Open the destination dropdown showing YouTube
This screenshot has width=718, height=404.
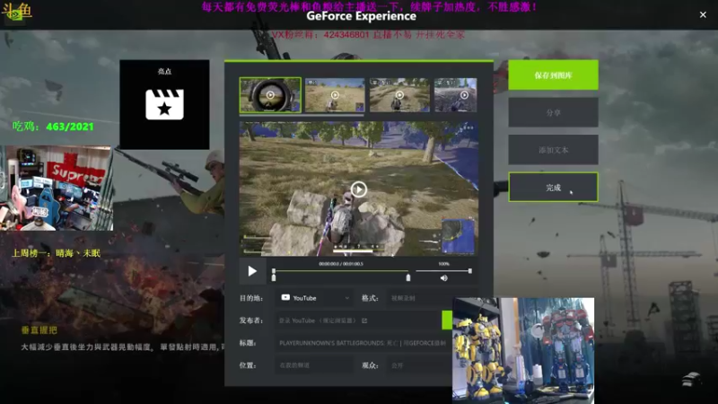pos(315,298)
